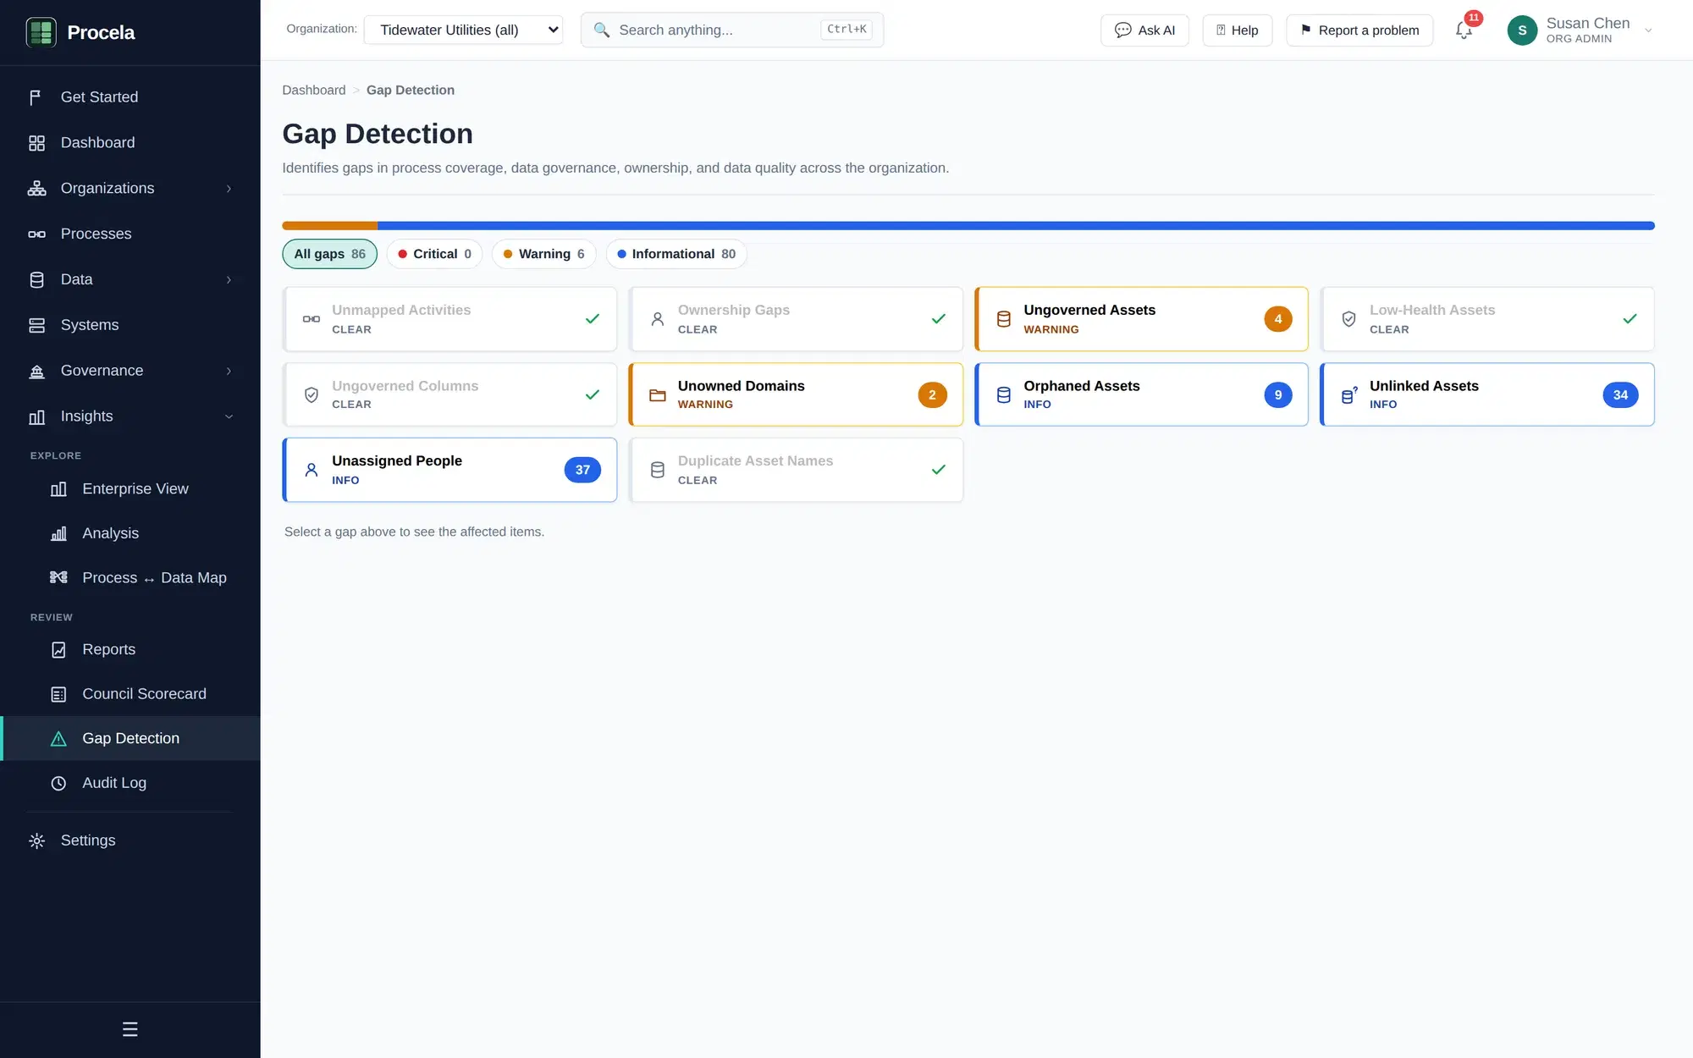Click the Reports document icon
Viewport: 1693px width, 1058px height.
tap(58, 650)
